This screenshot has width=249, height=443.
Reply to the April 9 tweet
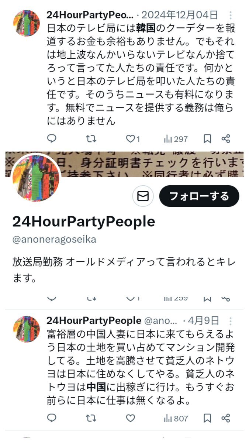point(52,418)
